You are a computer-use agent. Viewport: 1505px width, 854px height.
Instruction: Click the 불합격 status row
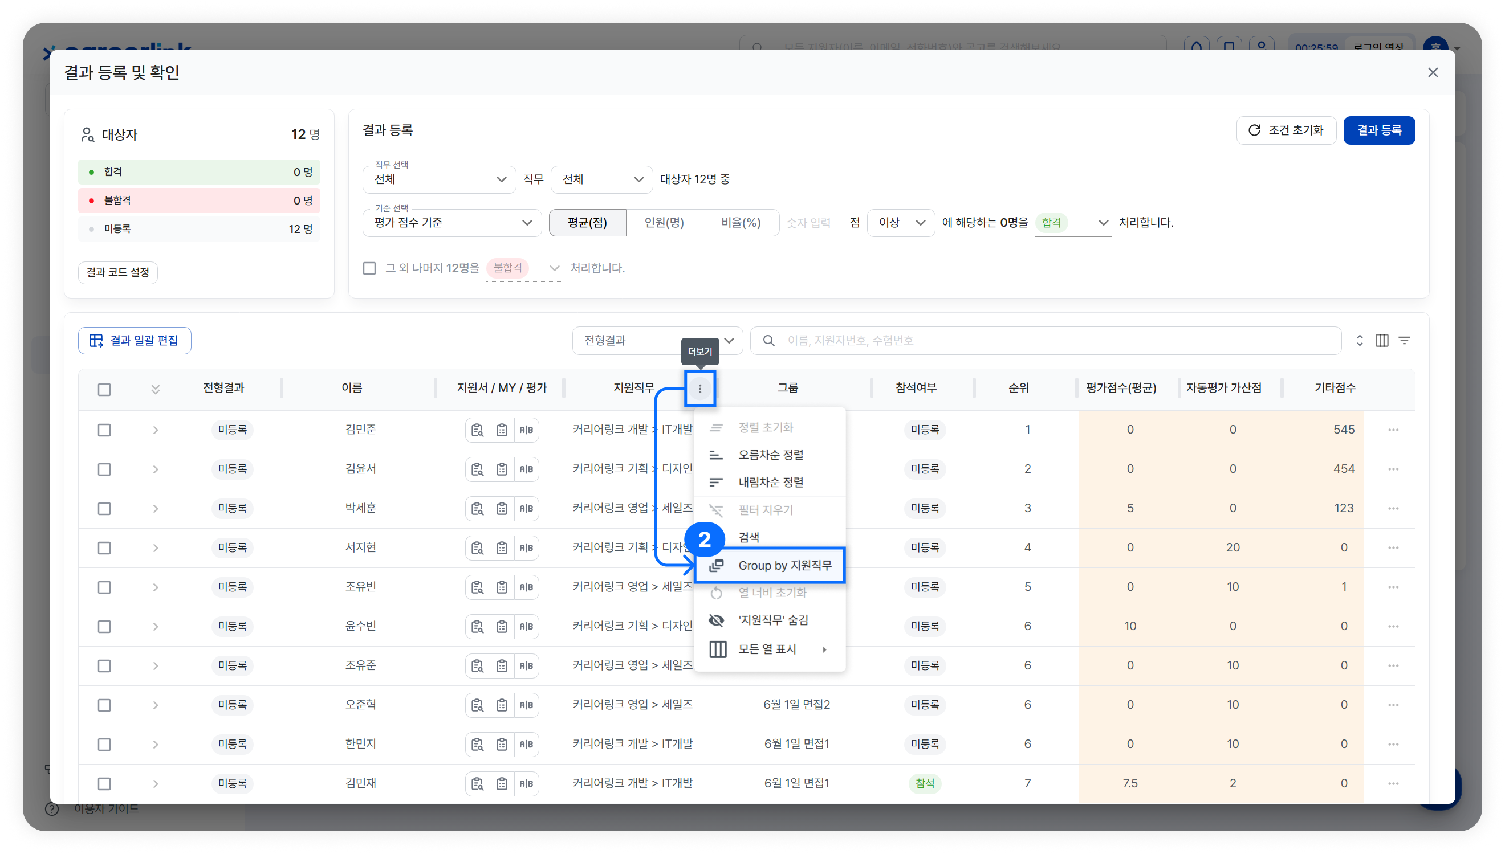click(x=199, y=201)
